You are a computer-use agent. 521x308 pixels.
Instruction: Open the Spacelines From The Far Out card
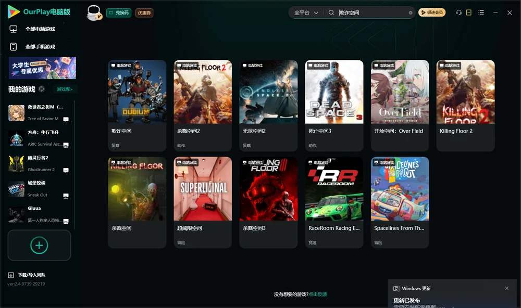pos(400,202)
